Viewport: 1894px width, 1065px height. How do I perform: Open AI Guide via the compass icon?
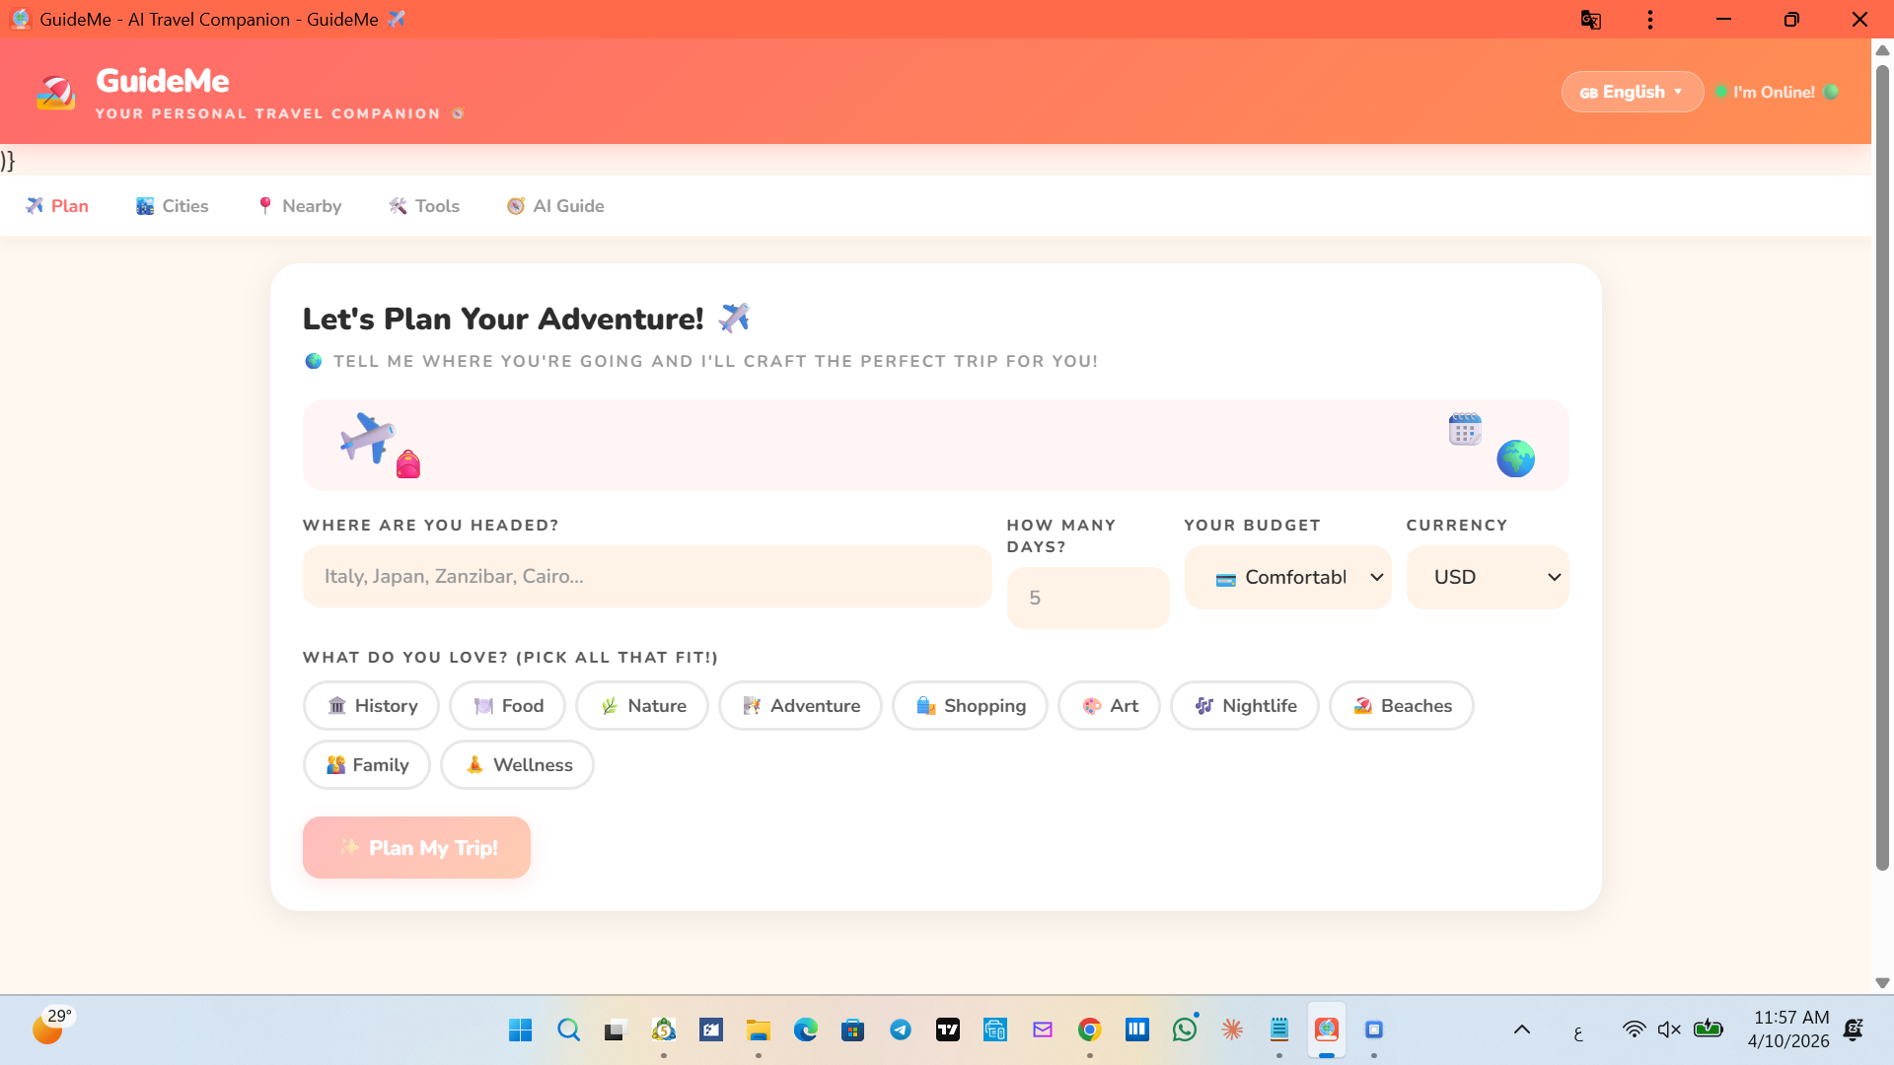click(515, 205)
